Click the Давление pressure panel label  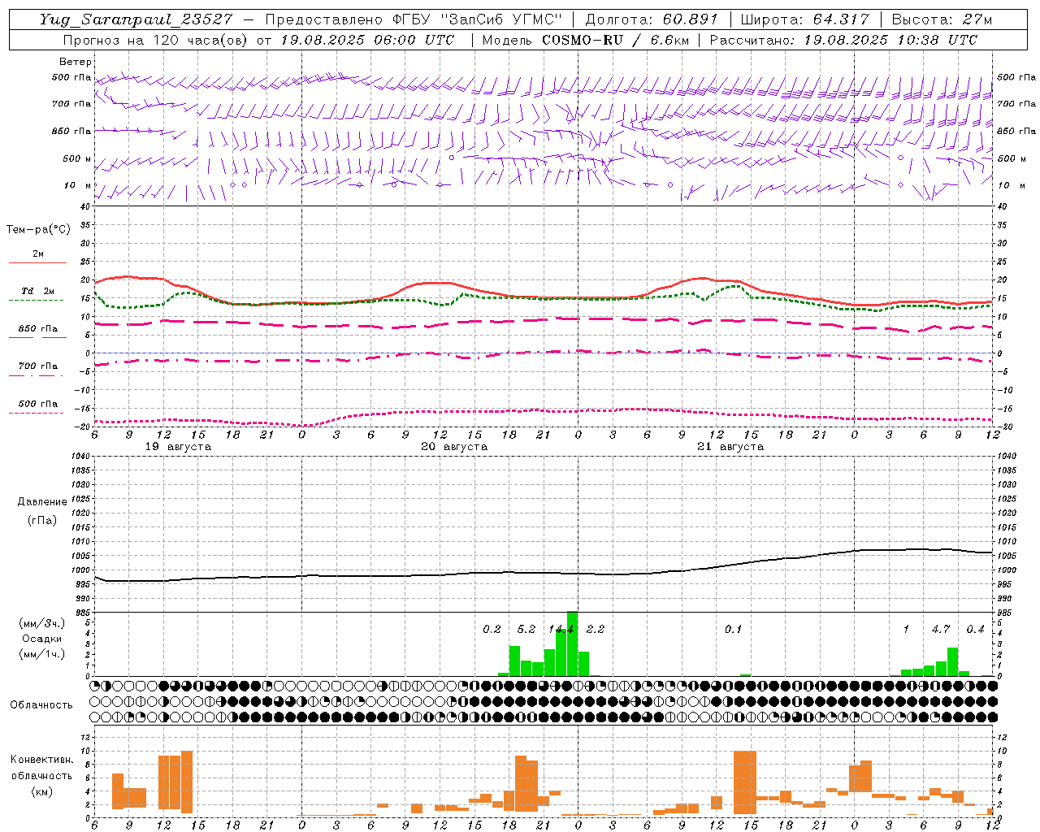[42, 501]
